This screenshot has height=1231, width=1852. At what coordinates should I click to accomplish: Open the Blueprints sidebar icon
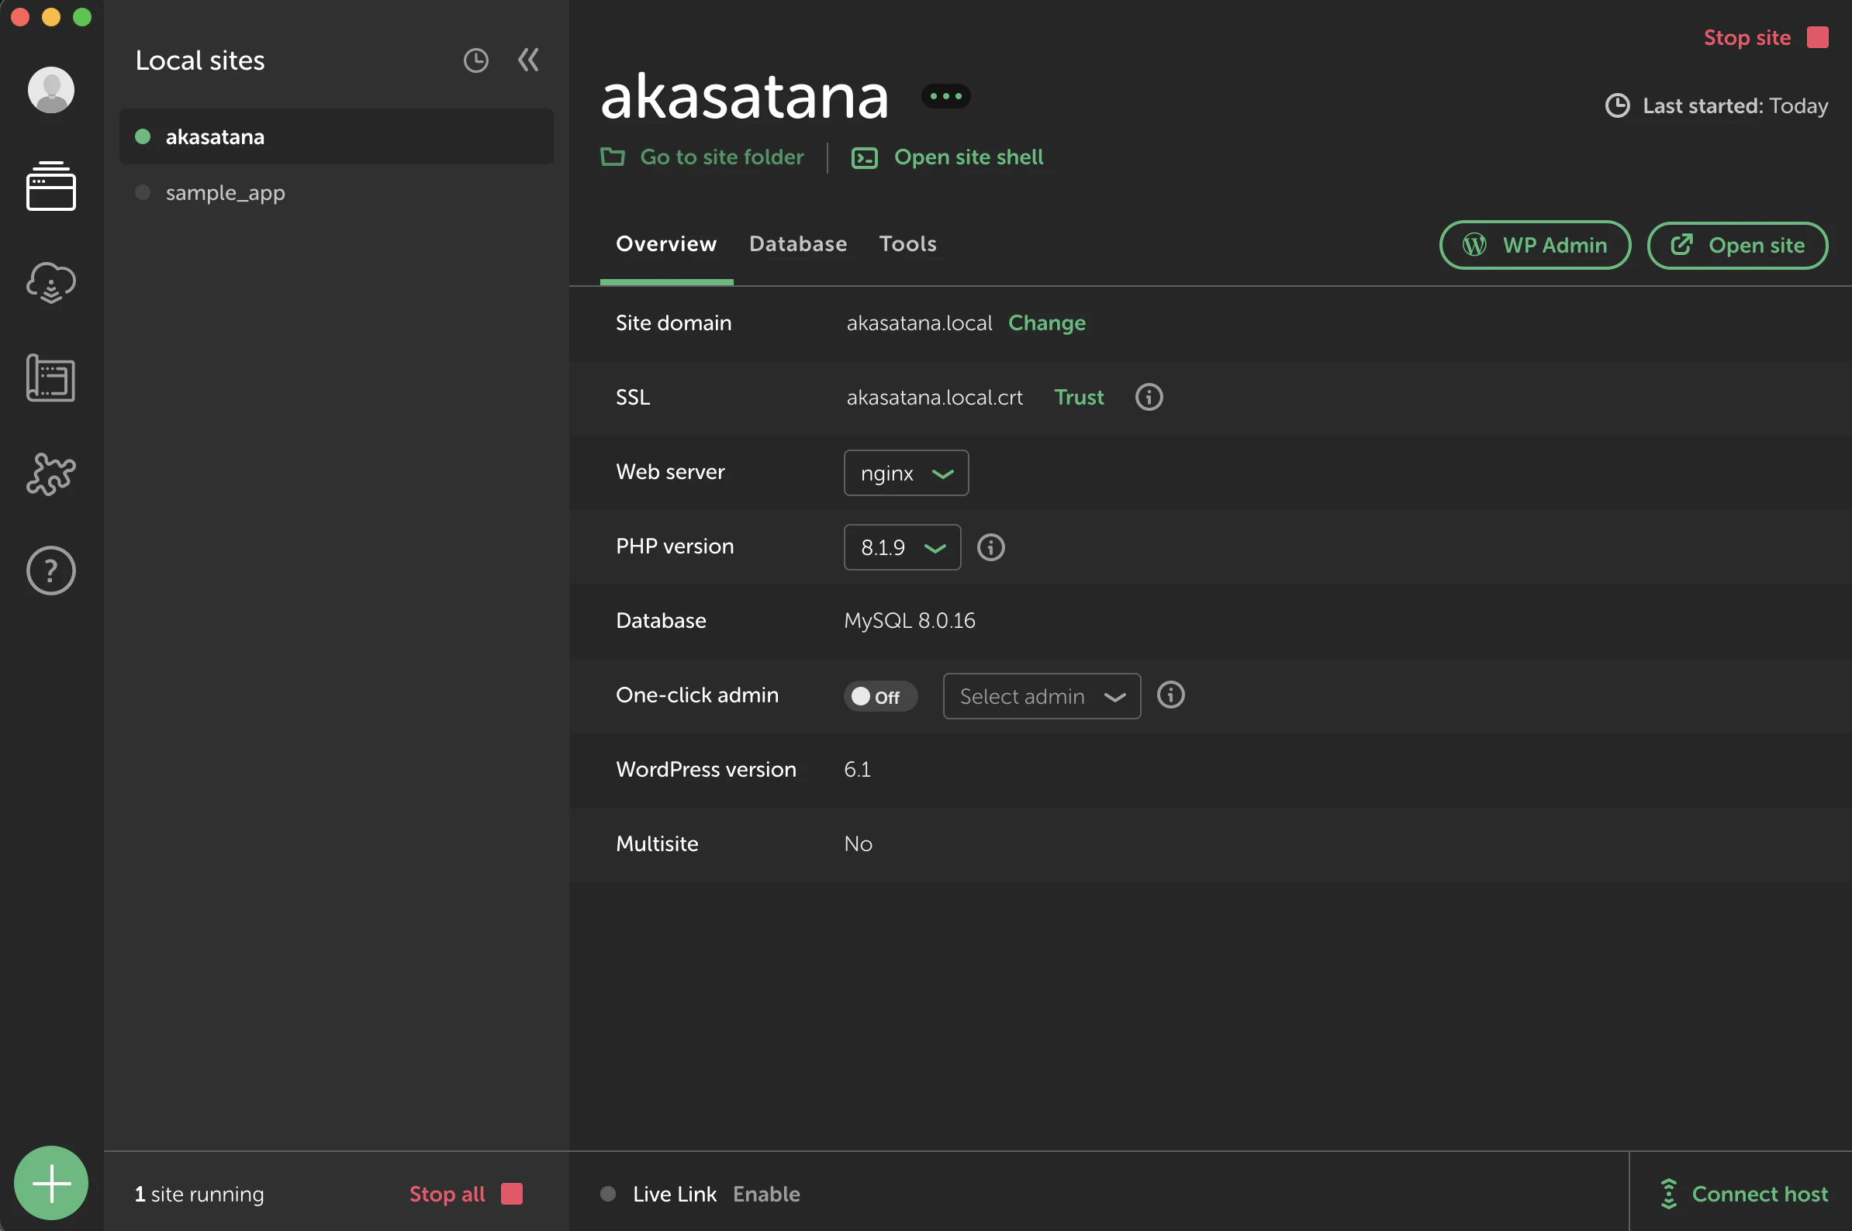click(51, 378)
